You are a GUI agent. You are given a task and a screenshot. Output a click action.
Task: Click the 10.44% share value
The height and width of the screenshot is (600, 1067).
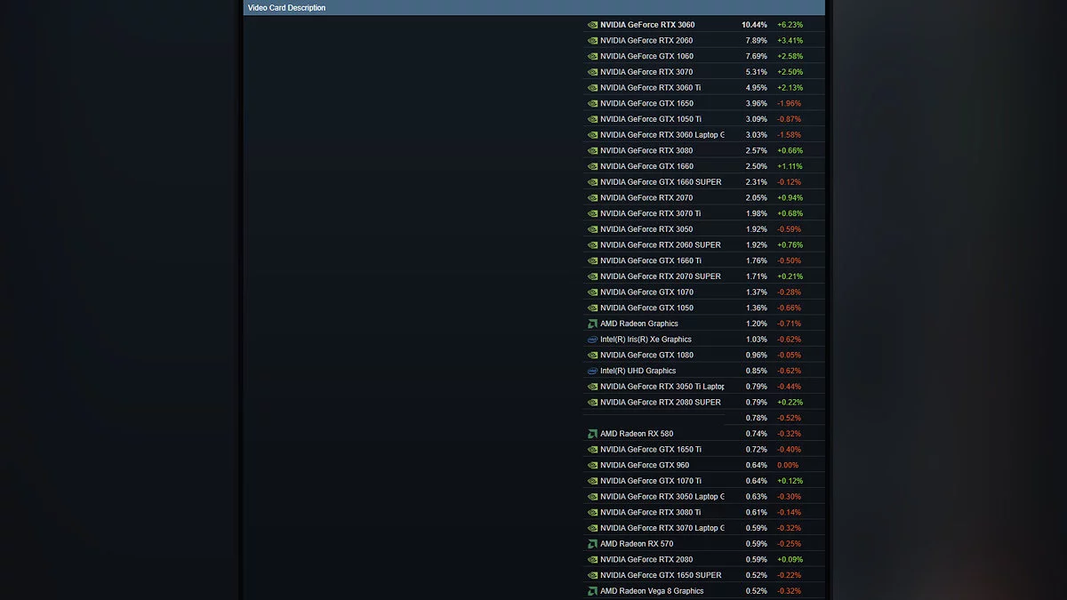(x=754, y=25)
